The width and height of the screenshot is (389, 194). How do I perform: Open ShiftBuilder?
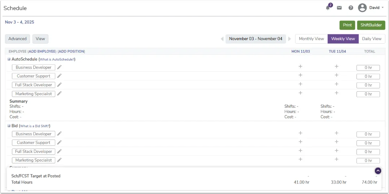coord(371,25)
